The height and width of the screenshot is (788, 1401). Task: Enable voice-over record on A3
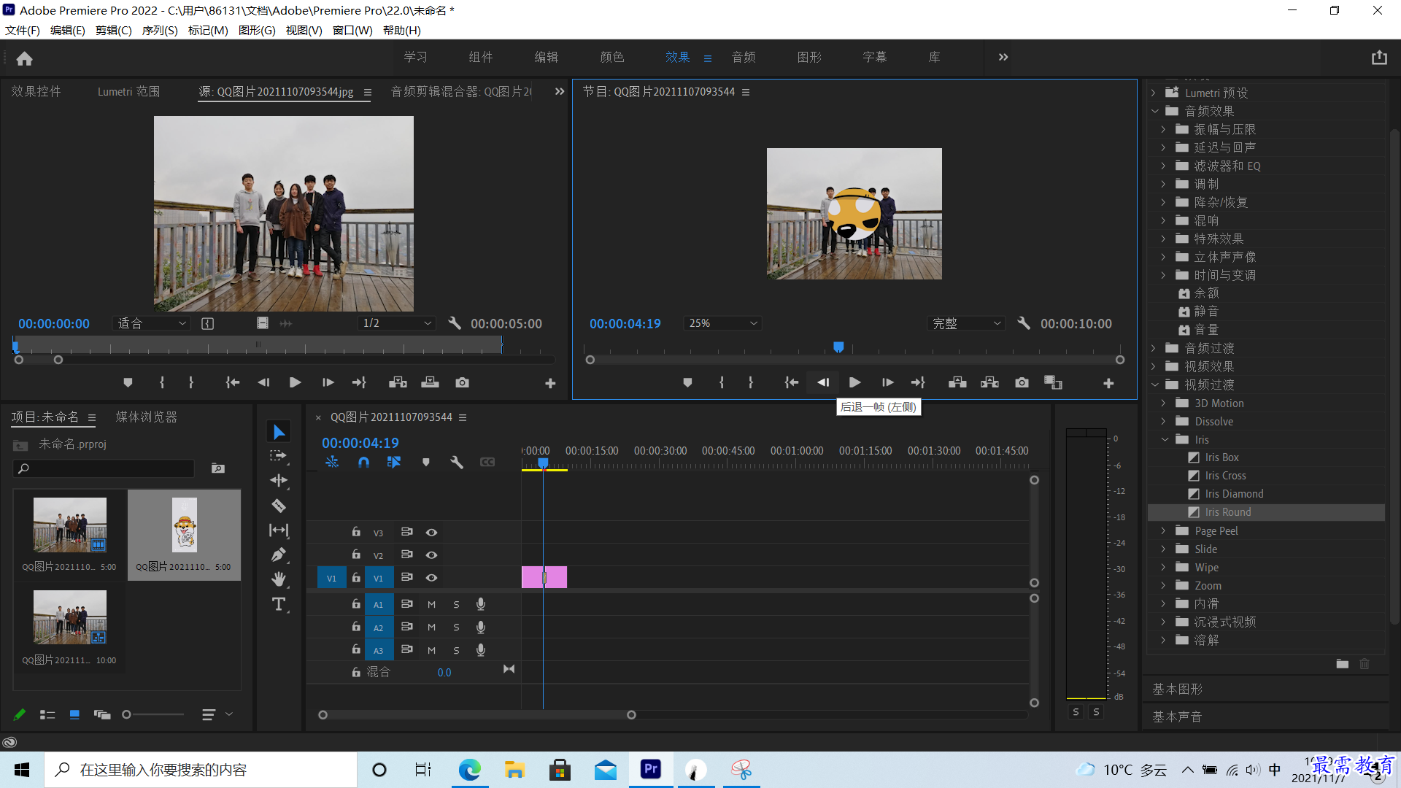point(480,650)
